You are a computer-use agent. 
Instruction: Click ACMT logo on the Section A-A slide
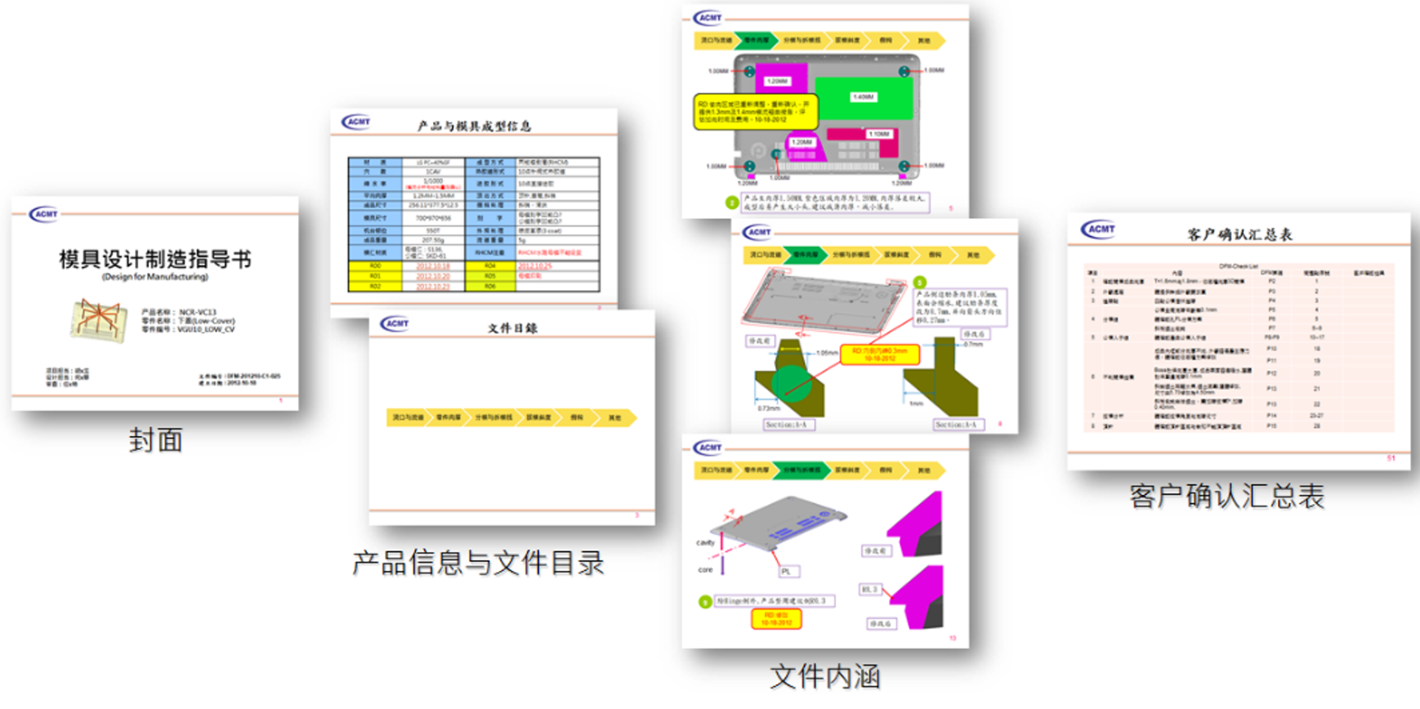(x=757, y=233)
